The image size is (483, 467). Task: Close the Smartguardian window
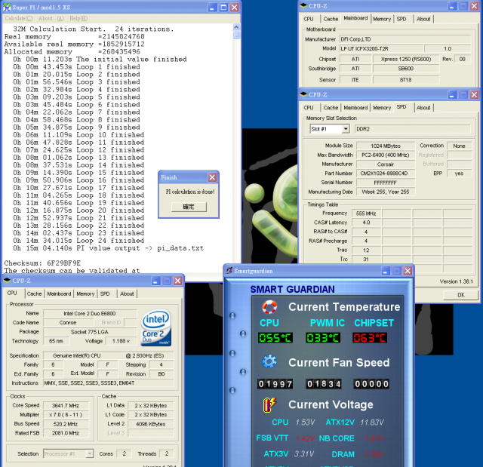[x=408, y=271]
